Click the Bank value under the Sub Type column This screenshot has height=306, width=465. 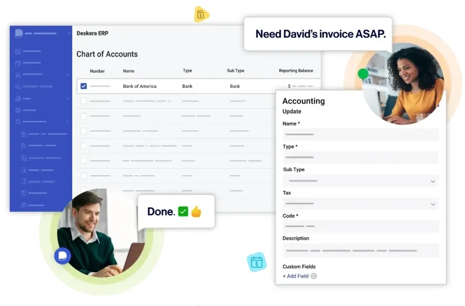(x=235, y=86)
